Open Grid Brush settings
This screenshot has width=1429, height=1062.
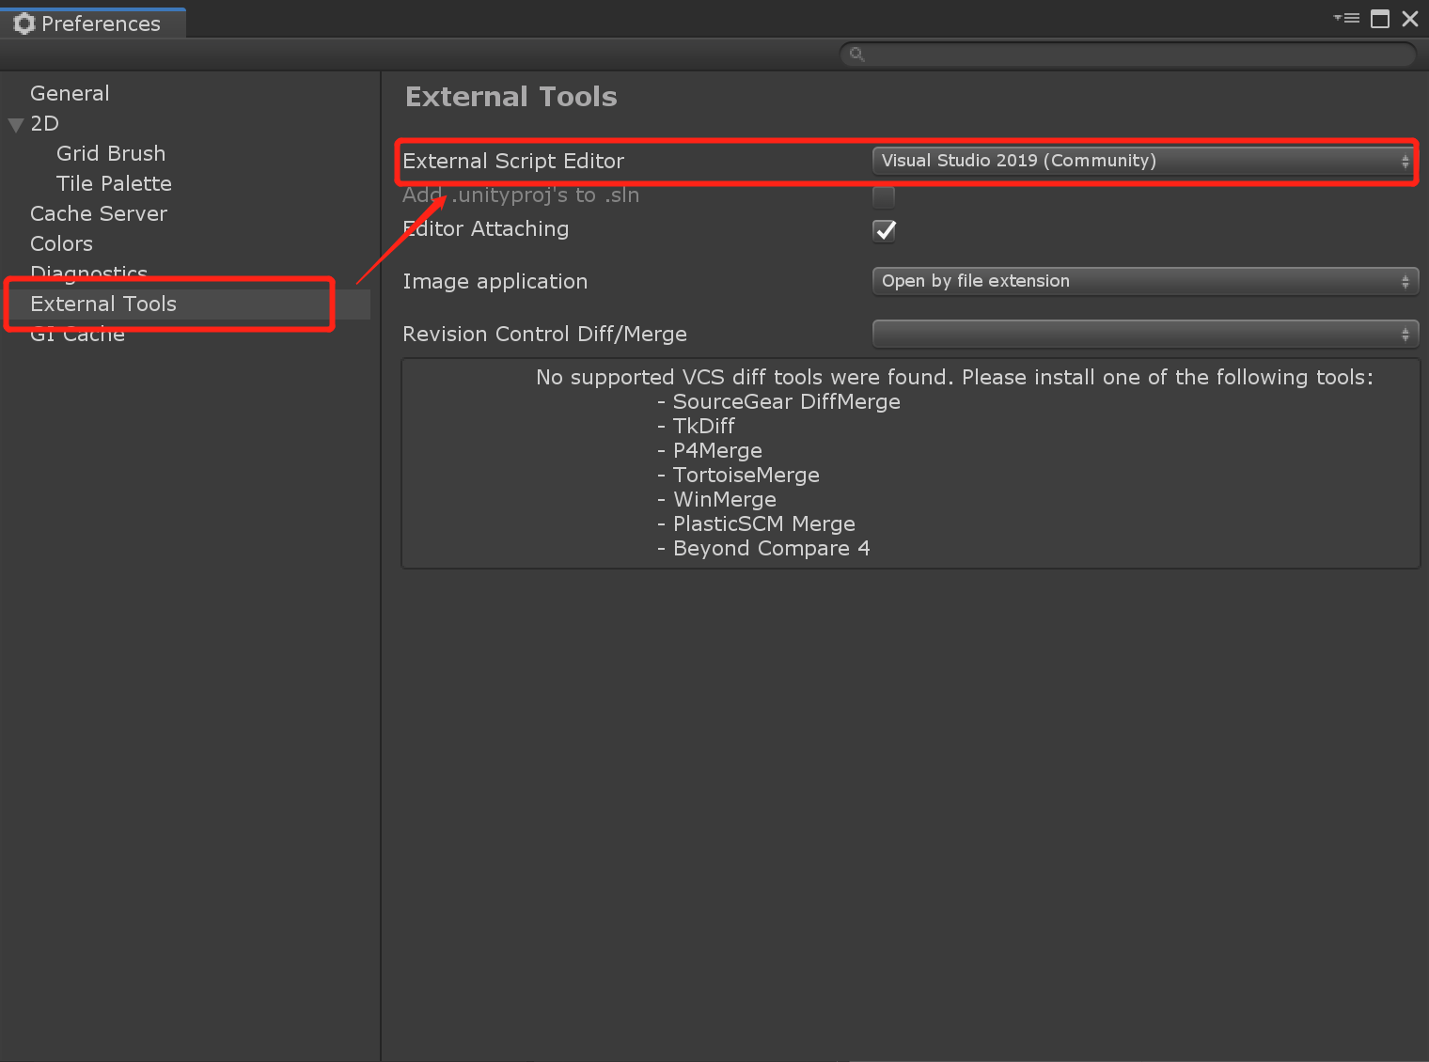pyautogui.click(x=111, y=153)
